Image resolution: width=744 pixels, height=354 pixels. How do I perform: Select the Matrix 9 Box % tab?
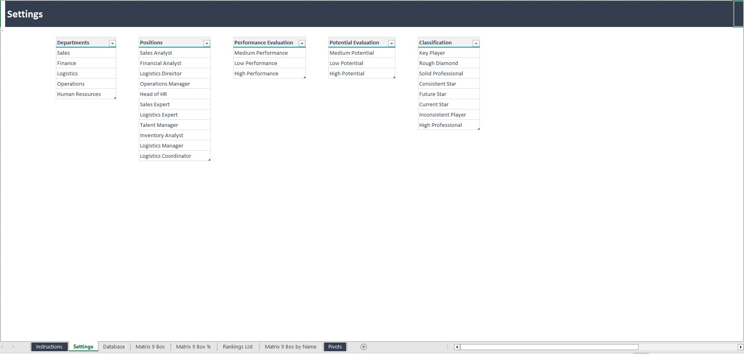[x=193, y=347]
